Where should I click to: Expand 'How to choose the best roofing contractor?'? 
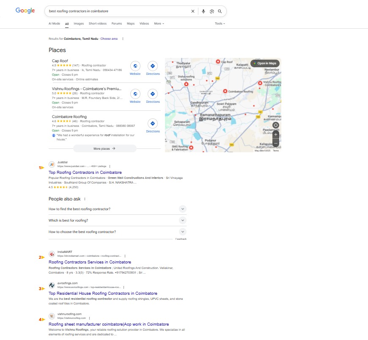(x=182, y=232)
